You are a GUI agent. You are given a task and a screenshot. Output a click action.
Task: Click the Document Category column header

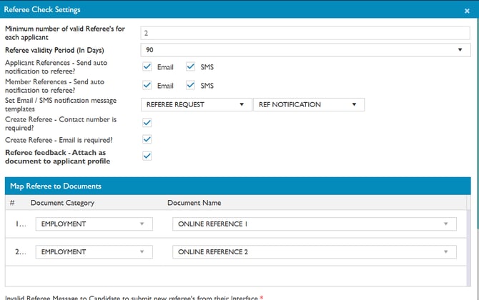(x=62, y=203)
